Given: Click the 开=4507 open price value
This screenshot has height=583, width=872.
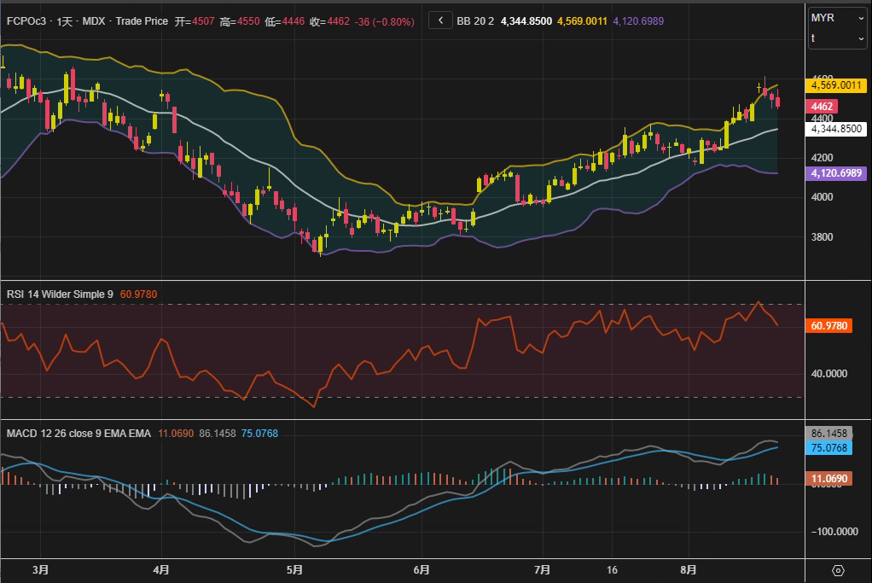Looking at the screenshot, I should pyautogui.click(x=195, y=21).
